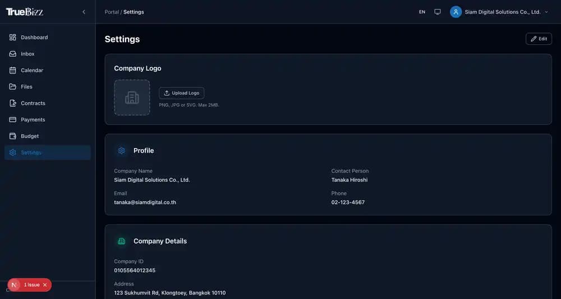The height and width of the screenshot is (299, 561).
Task: Click the N icon on the issue badge
Action: pyautogui.click(x=14, y=285)
